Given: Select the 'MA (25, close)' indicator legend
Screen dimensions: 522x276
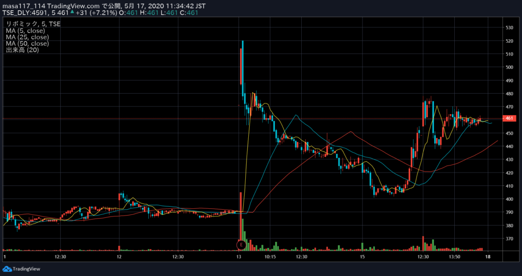Looking at the screenshot, I should [28, 37].
